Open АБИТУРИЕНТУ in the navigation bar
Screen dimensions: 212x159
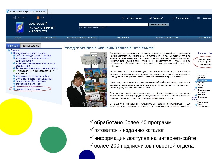(123, 38)
